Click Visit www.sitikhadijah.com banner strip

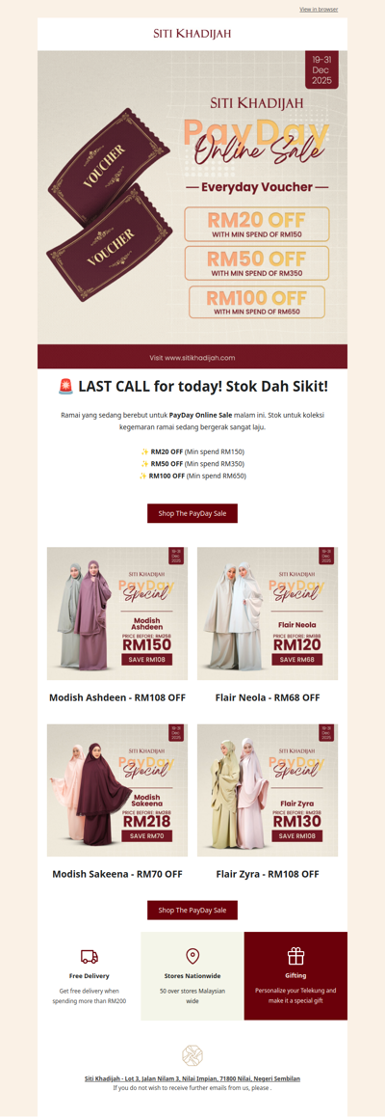coord(192,357)
